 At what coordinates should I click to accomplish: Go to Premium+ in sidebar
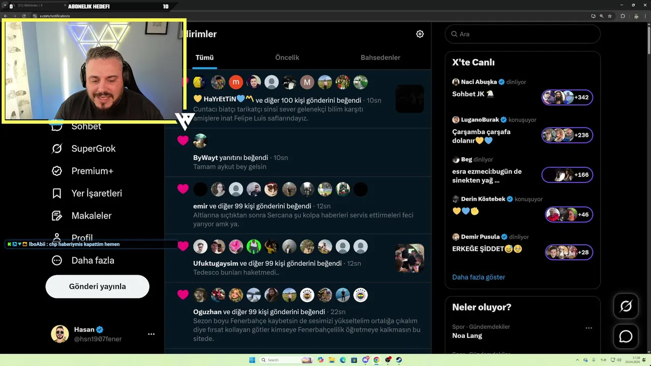point(82,171)
